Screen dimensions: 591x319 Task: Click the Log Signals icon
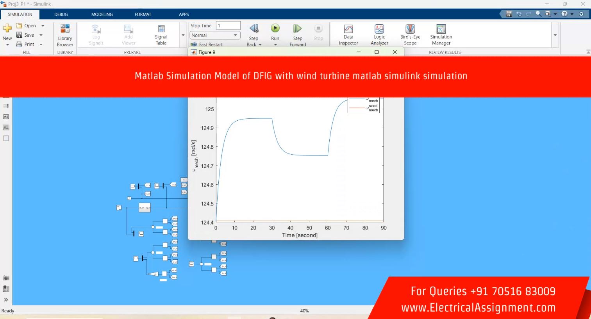pyautogui.click(x=96, y=29)
